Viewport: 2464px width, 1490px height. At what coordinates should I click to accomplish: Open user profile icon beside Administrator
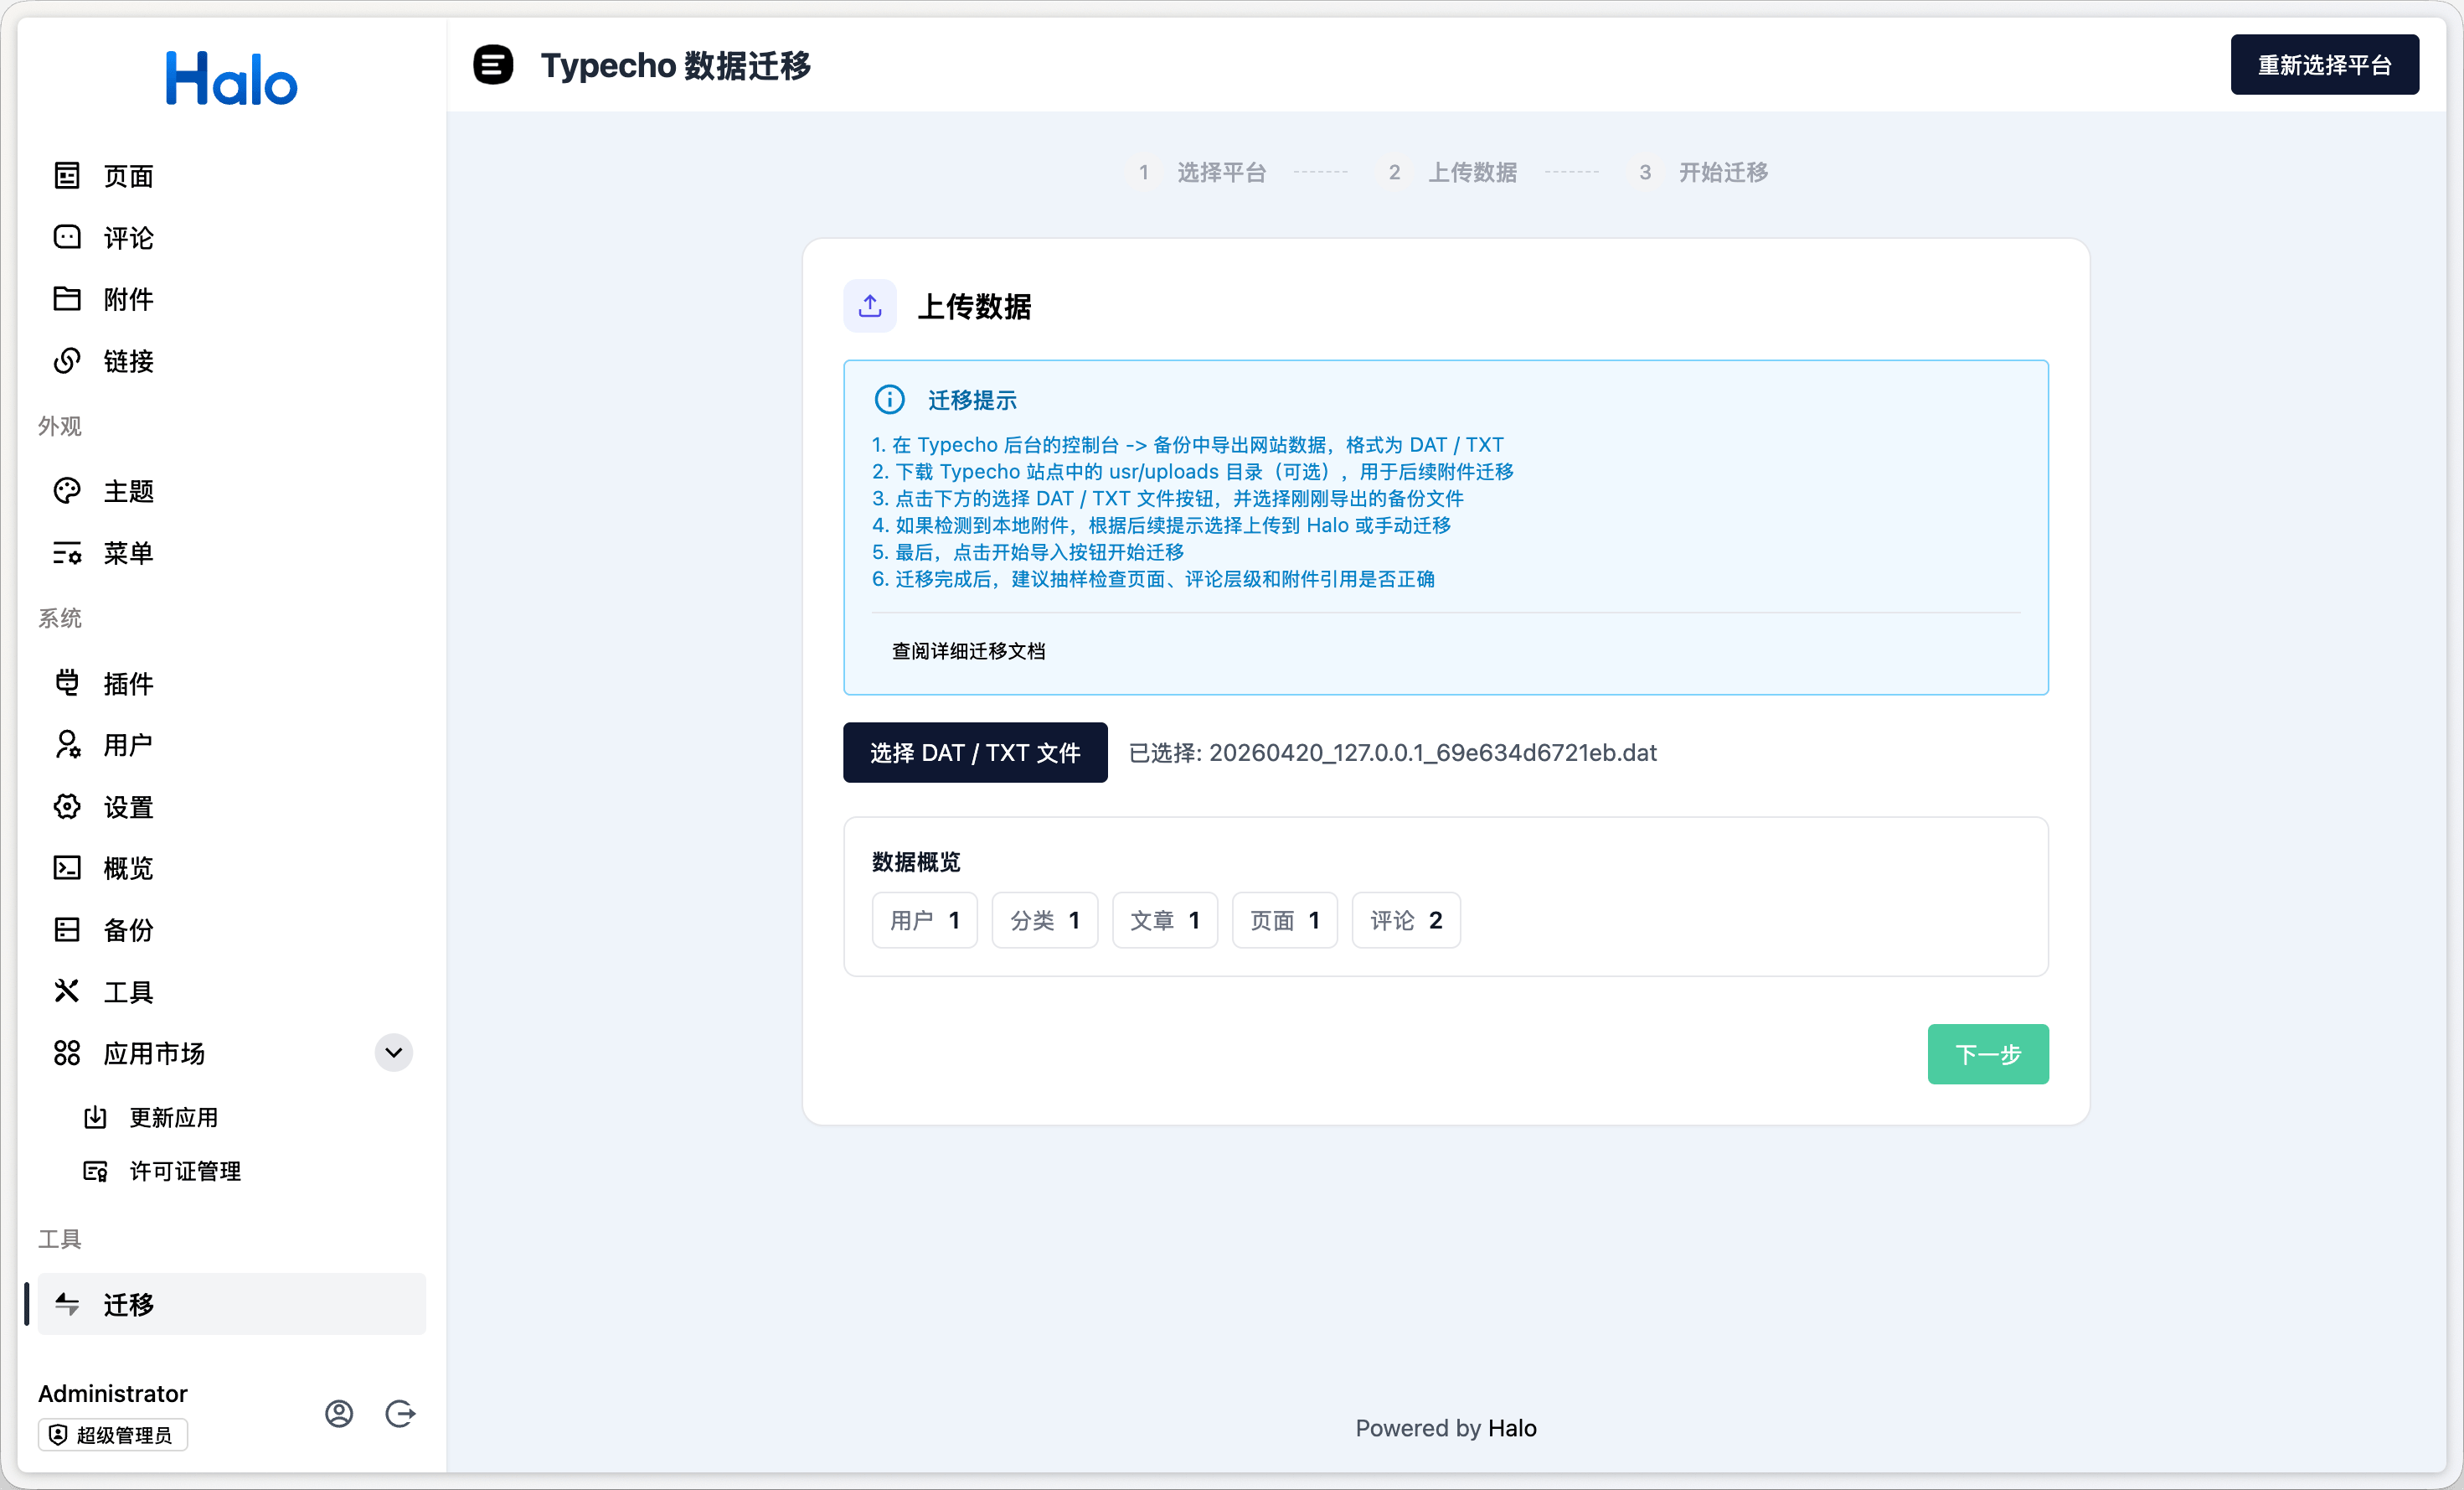(339, 1413)
